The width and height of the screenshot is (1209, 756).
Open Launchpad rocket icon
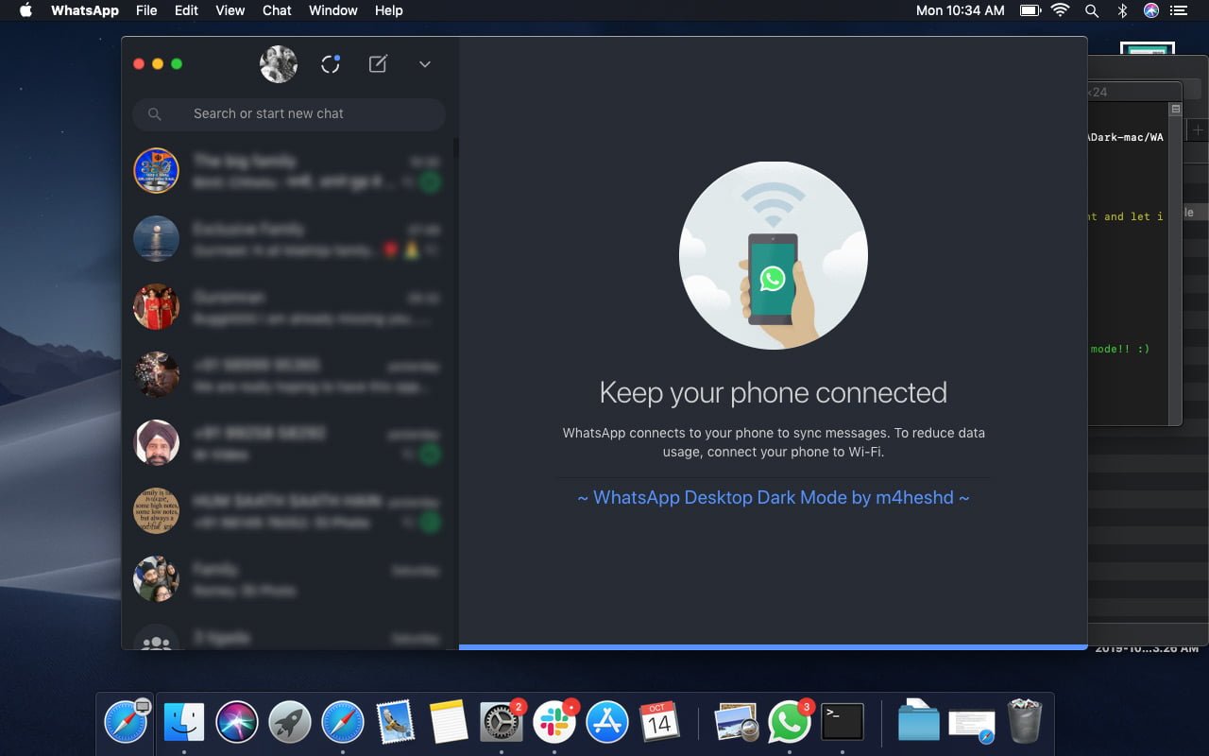[290, 724]
